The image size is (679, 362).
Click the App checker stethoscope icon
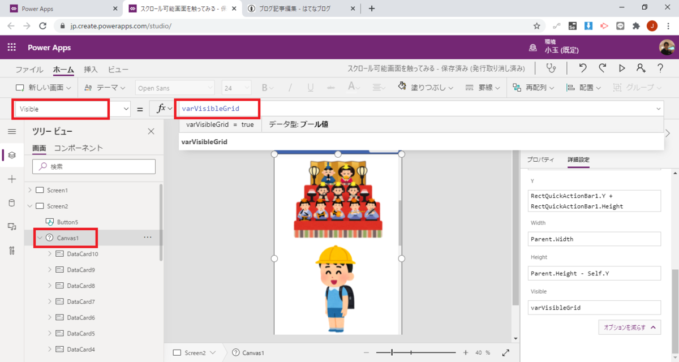[x=551, y=68]
